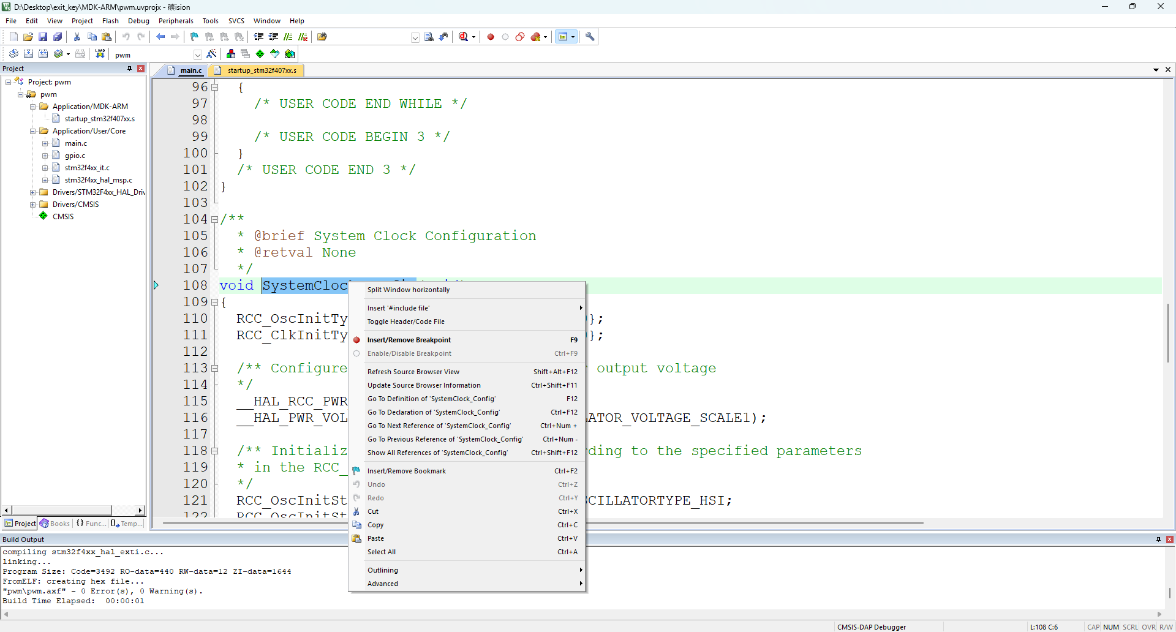Open the find text combo box dropdown
This screenshot has height=632, width=1176.
coord(415,37)
